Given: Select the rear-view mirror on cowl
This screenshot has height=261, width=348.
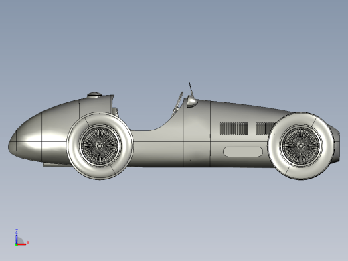Looking at the screenshot, I should tap(191, 102).
